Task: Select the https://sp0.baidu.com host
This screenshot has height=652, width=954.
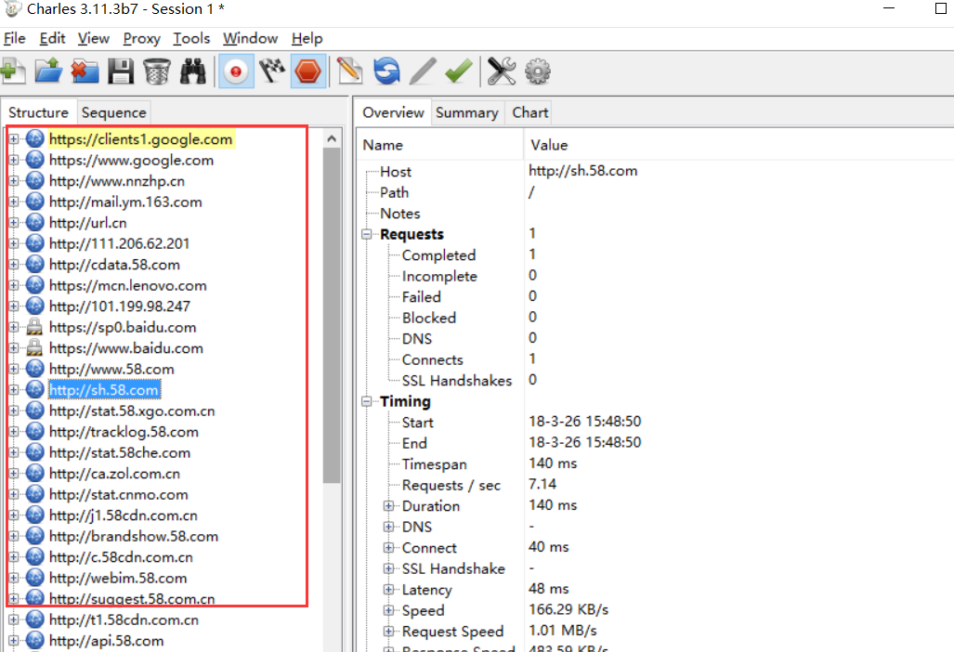Action: pyautogui.click(x=123, y=327)
